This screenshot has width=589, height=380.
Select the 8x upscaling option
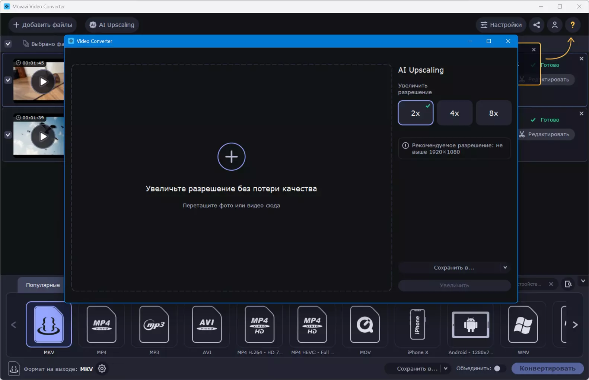[x=494, y=113]
